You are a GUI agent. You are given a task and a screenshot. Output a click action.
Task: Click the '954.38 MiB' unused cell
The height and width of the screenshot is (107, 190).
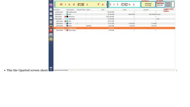coord(153,14)
